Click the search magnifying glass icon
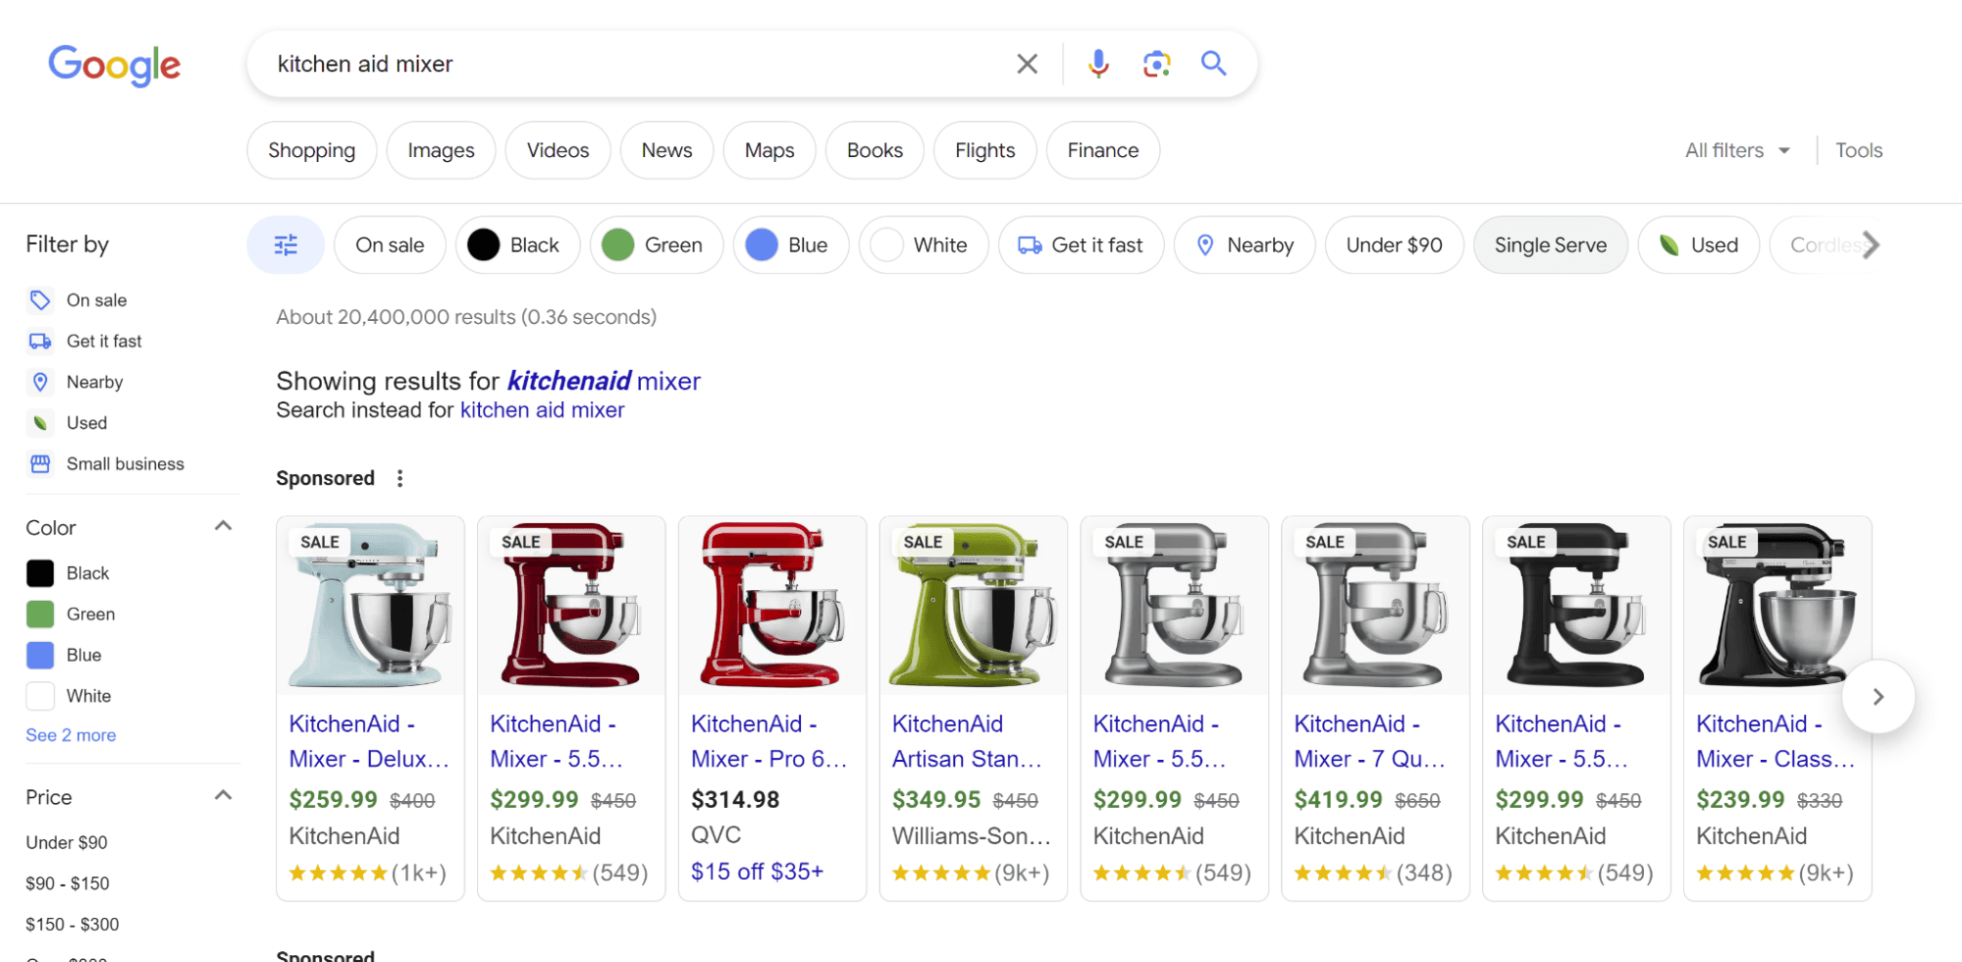1962x962 pixels. [1213, 63]
